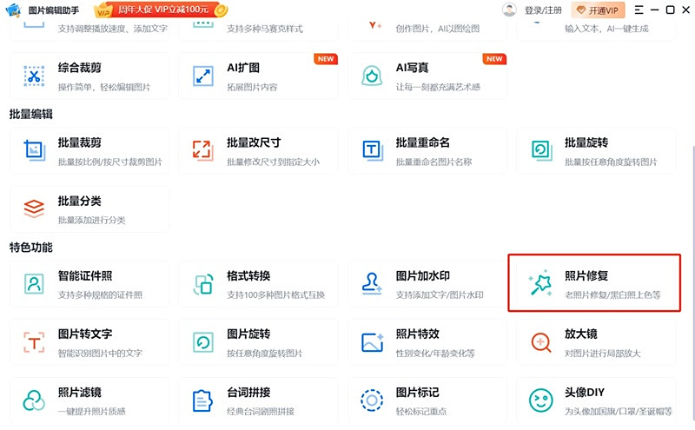The width and height of the screenshot is (695, 430).
Task: Open the 照片特效 picture sparkle icon
Action: 373,342
